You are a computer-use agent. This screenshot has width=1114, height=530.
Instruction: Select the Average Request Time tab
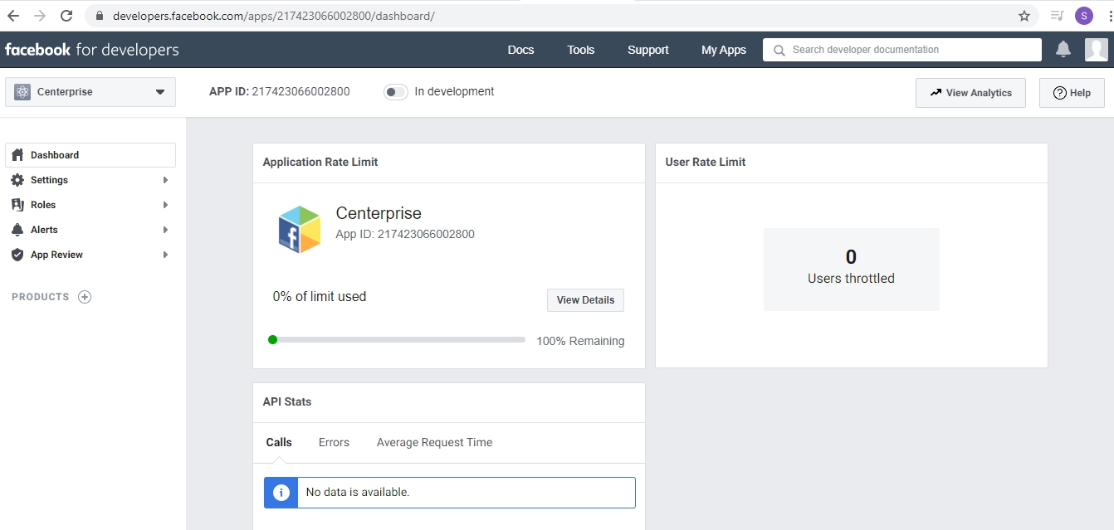434,442
